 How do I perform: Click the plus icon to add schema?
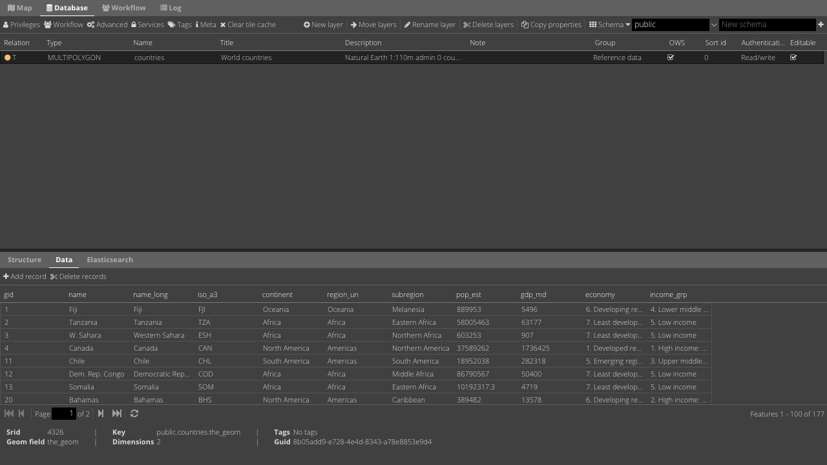(821, 25)
